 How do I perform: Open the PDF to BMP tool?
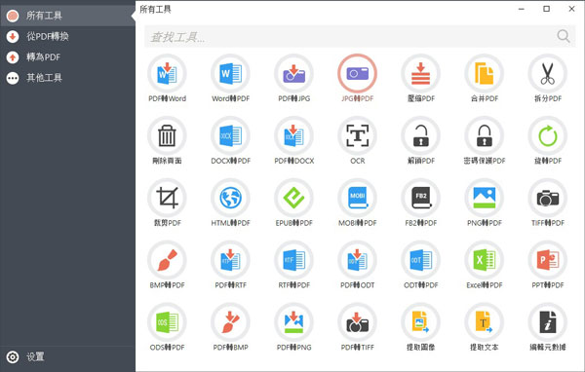pyautogui.click(x=230, y=322)
